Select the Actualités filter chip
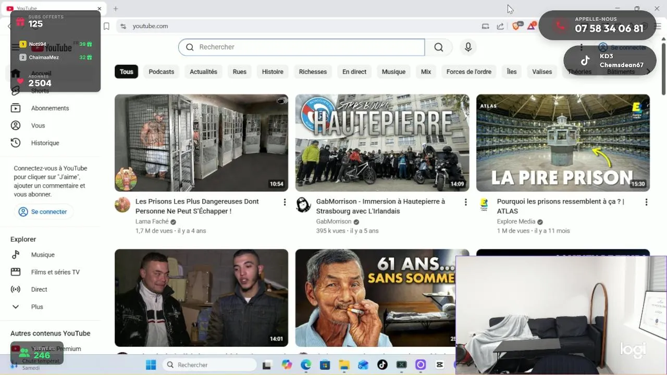 coord(203,72)
